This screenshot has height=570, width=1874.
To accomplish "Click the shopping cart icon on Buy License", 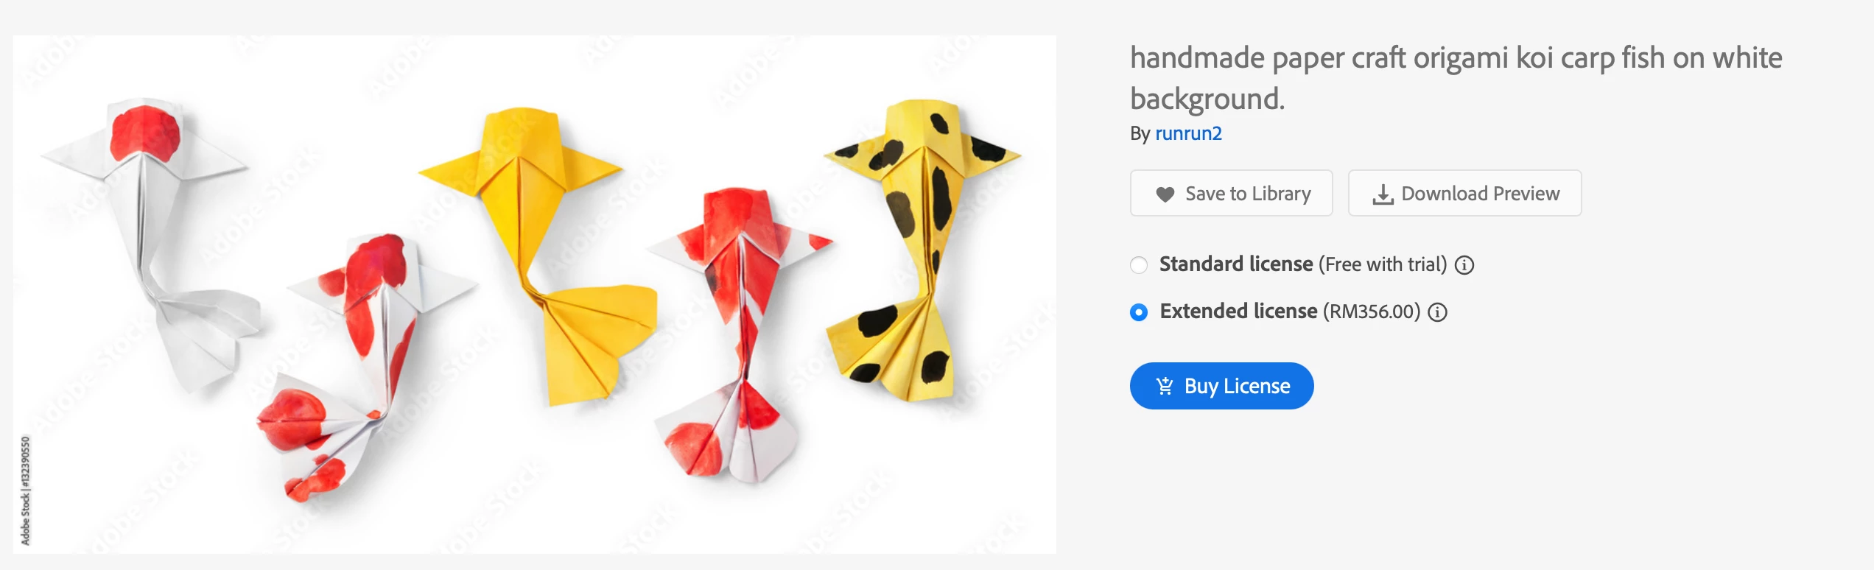I will tap(1165, 386).
